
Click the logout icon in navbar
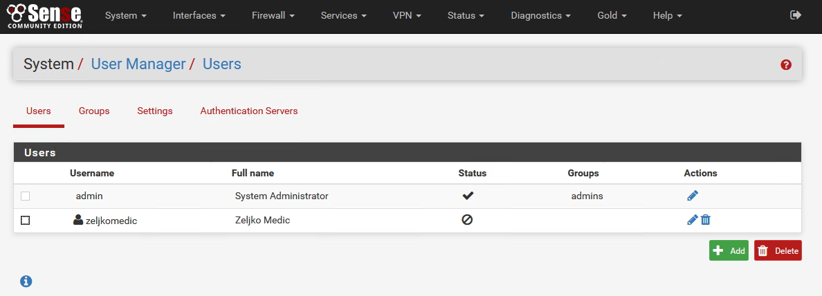pos(796,15)
